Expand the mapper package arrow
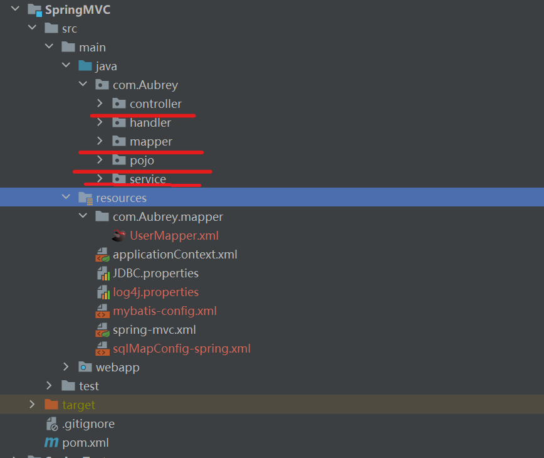 coord(100,141)
